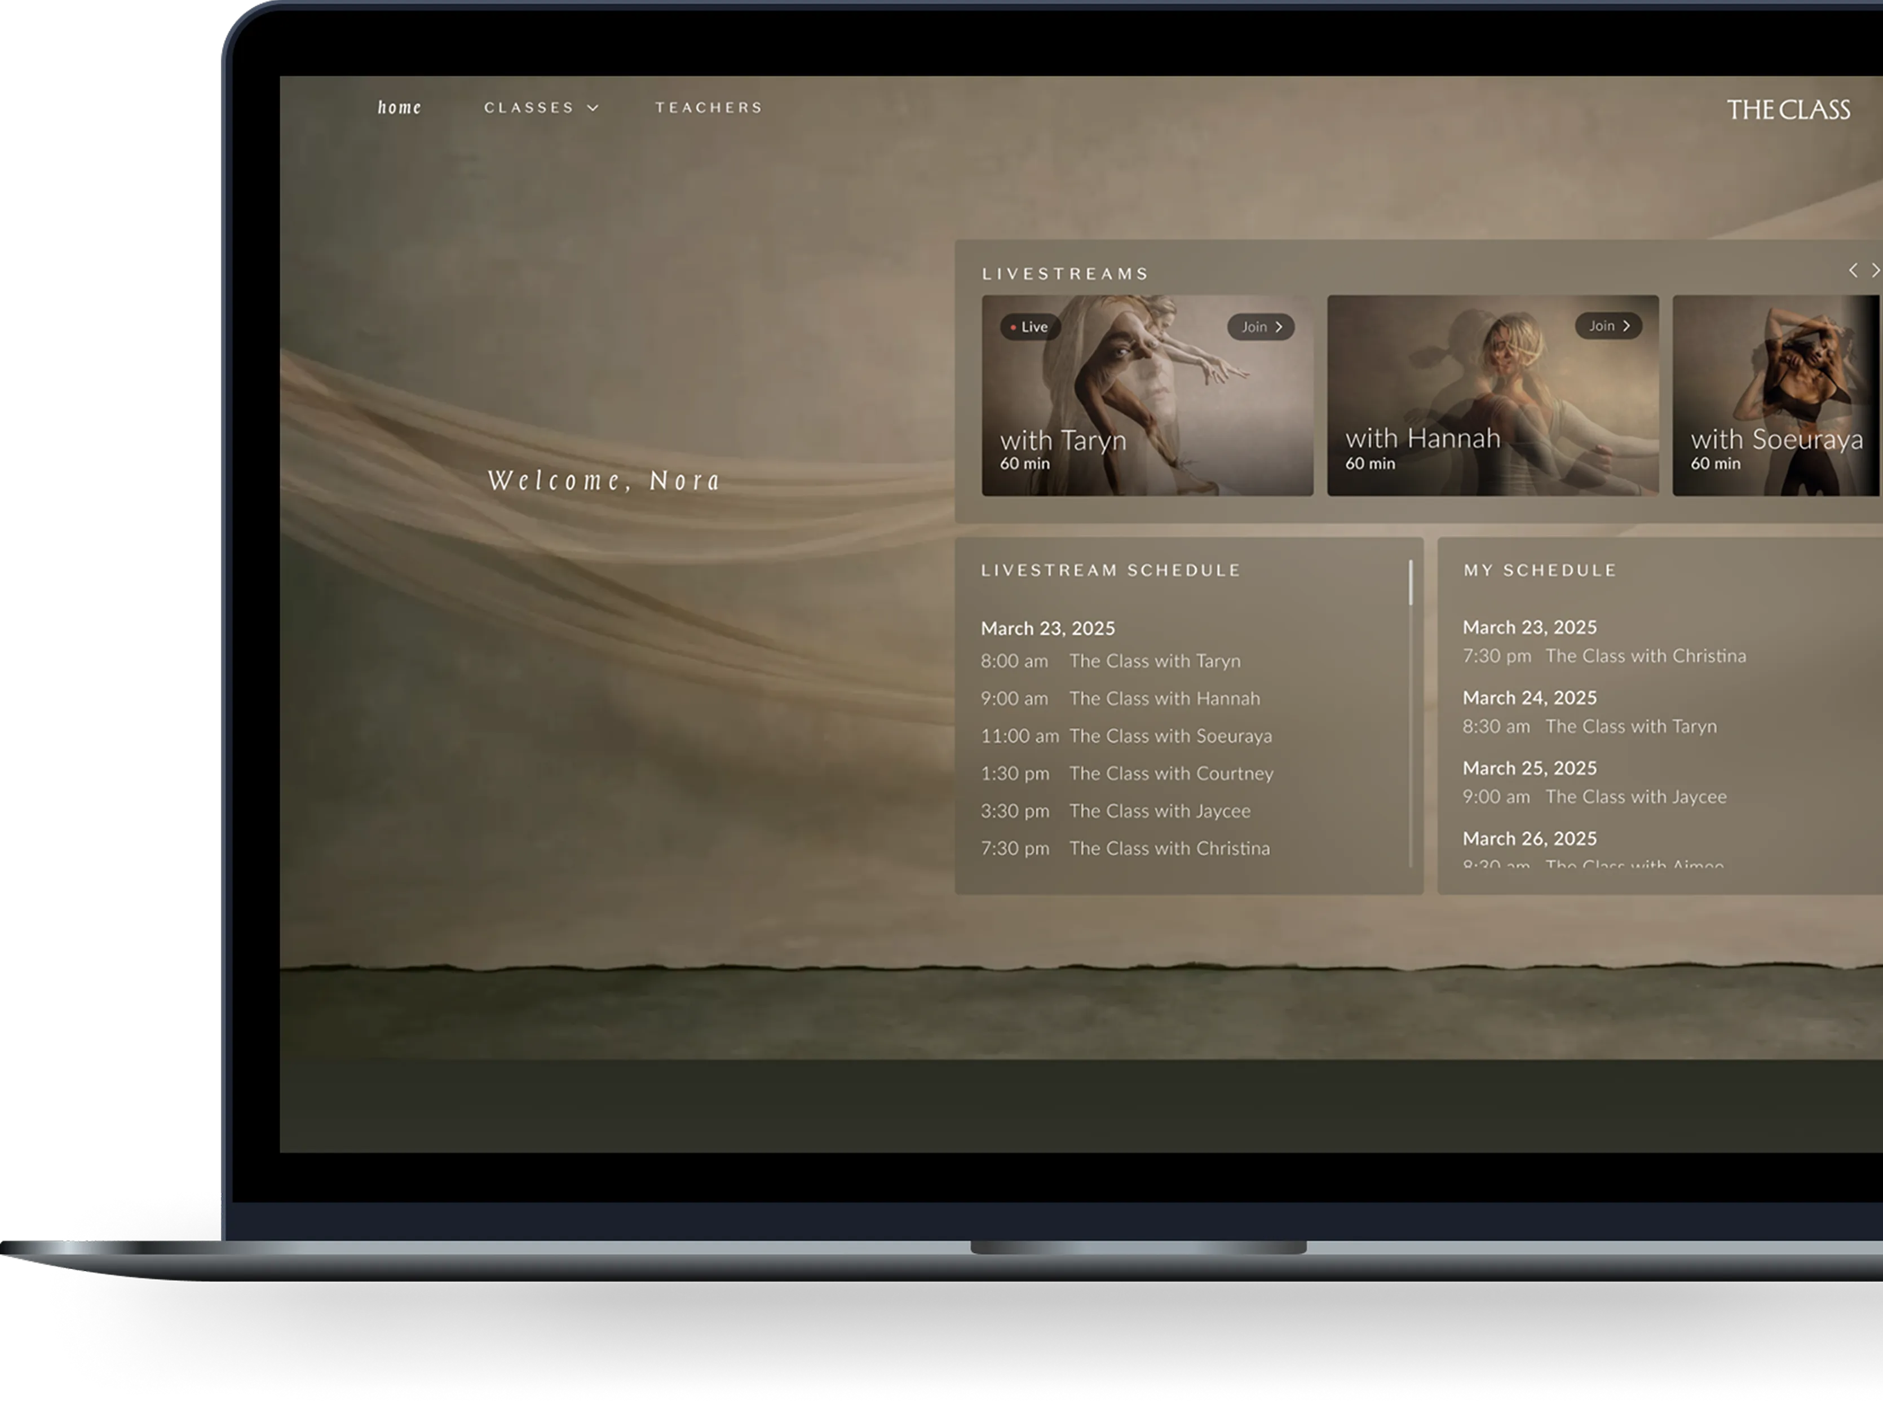
Task: Select 8:00 am The Class with Taryn
Action: point(1111,661)
